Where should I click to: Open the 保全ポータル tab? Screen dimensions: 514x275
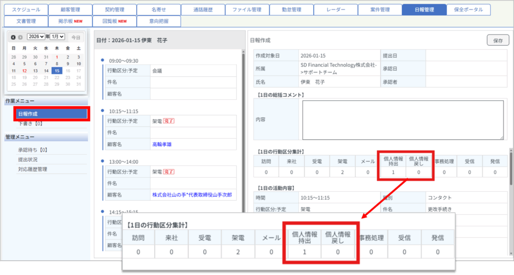pyautogui.click(x=468, y=10)
